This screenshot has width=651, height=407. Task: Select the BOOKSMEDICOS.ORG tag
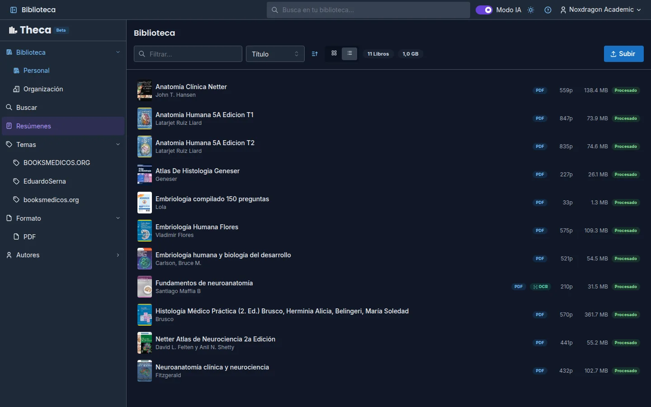pyautogui.click(x=63, y=163)
